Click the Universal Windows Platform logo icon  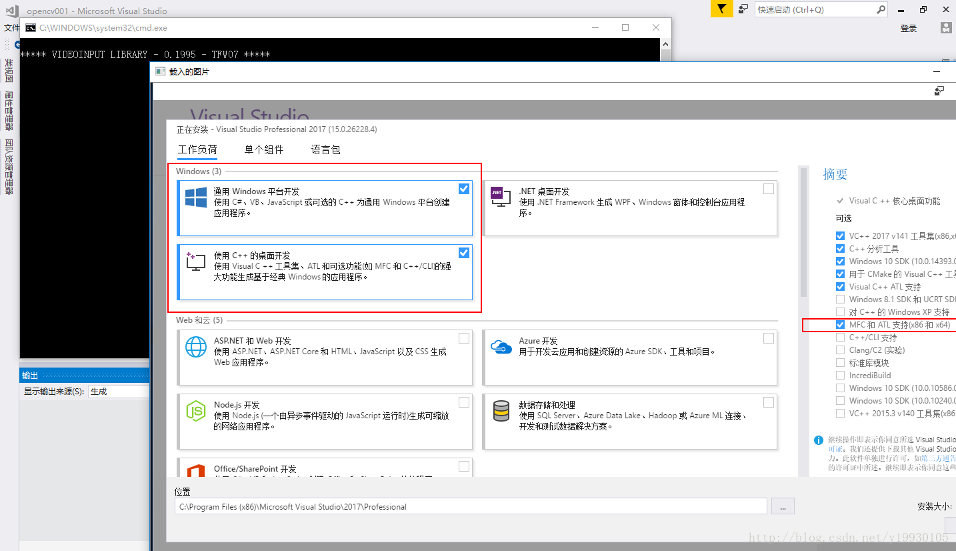pyautogui.click(x=196, y=197)
